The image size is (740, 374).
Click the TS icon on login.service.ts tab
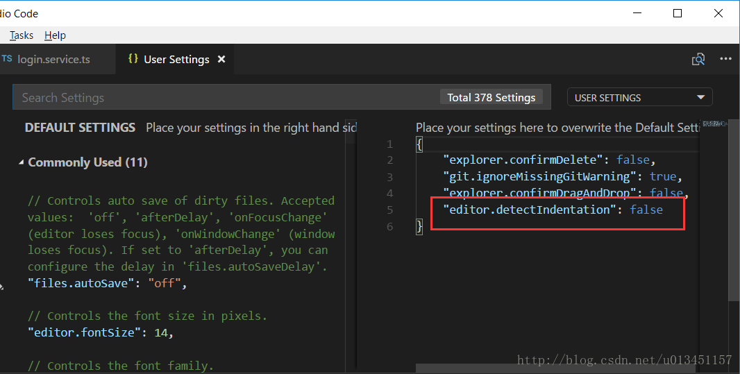(x=7, y=60)
